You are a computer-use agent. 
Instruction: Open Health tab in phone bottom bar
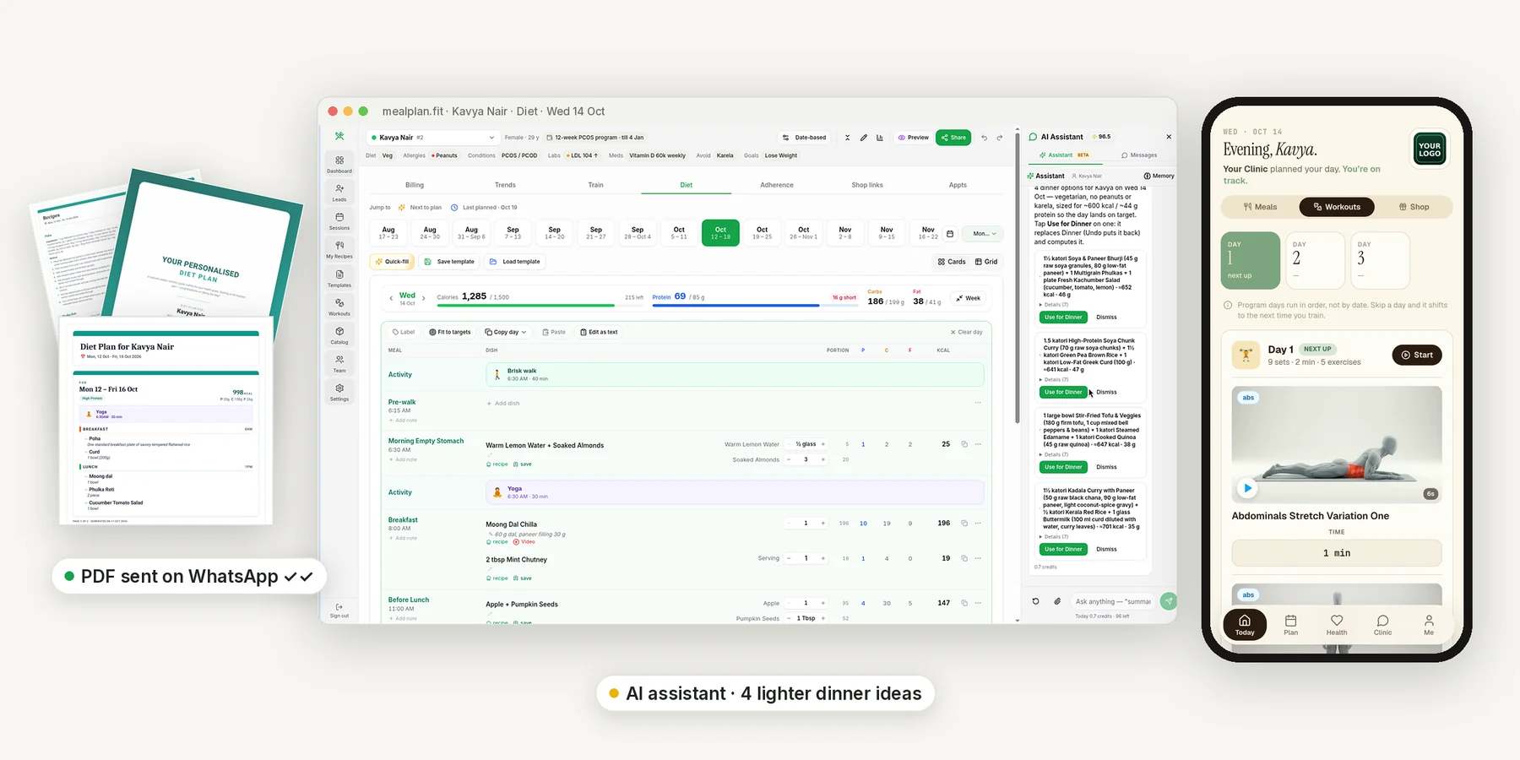[1337, 625]
